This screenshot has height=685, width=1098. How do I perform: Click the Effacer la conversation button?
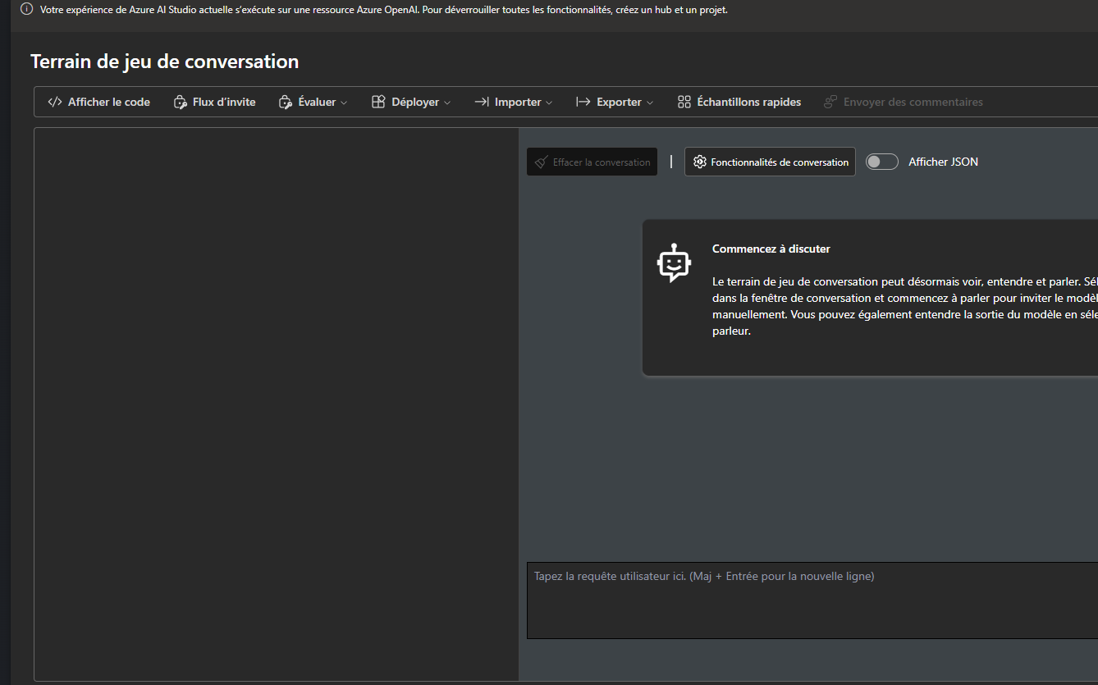click(x=592, y=162)
